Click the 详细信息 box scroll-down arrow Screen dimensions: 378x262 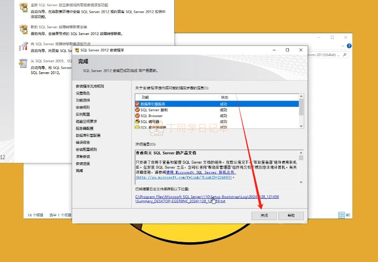coord(301,182)
